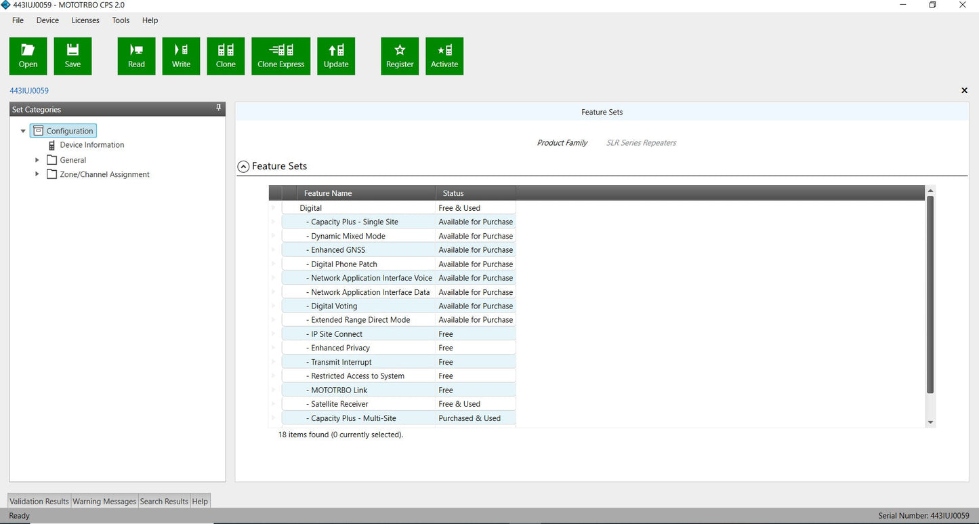Select Restricted Access to System row
The image size is (979, 524).
[x=398, y=376]
